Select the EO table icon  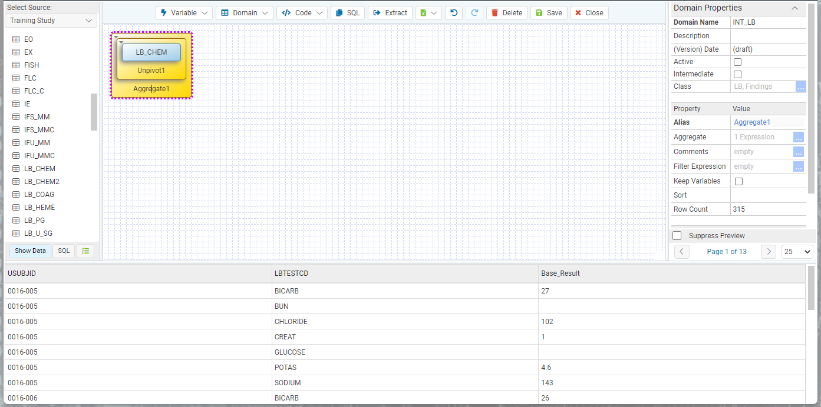click(17, 39)
